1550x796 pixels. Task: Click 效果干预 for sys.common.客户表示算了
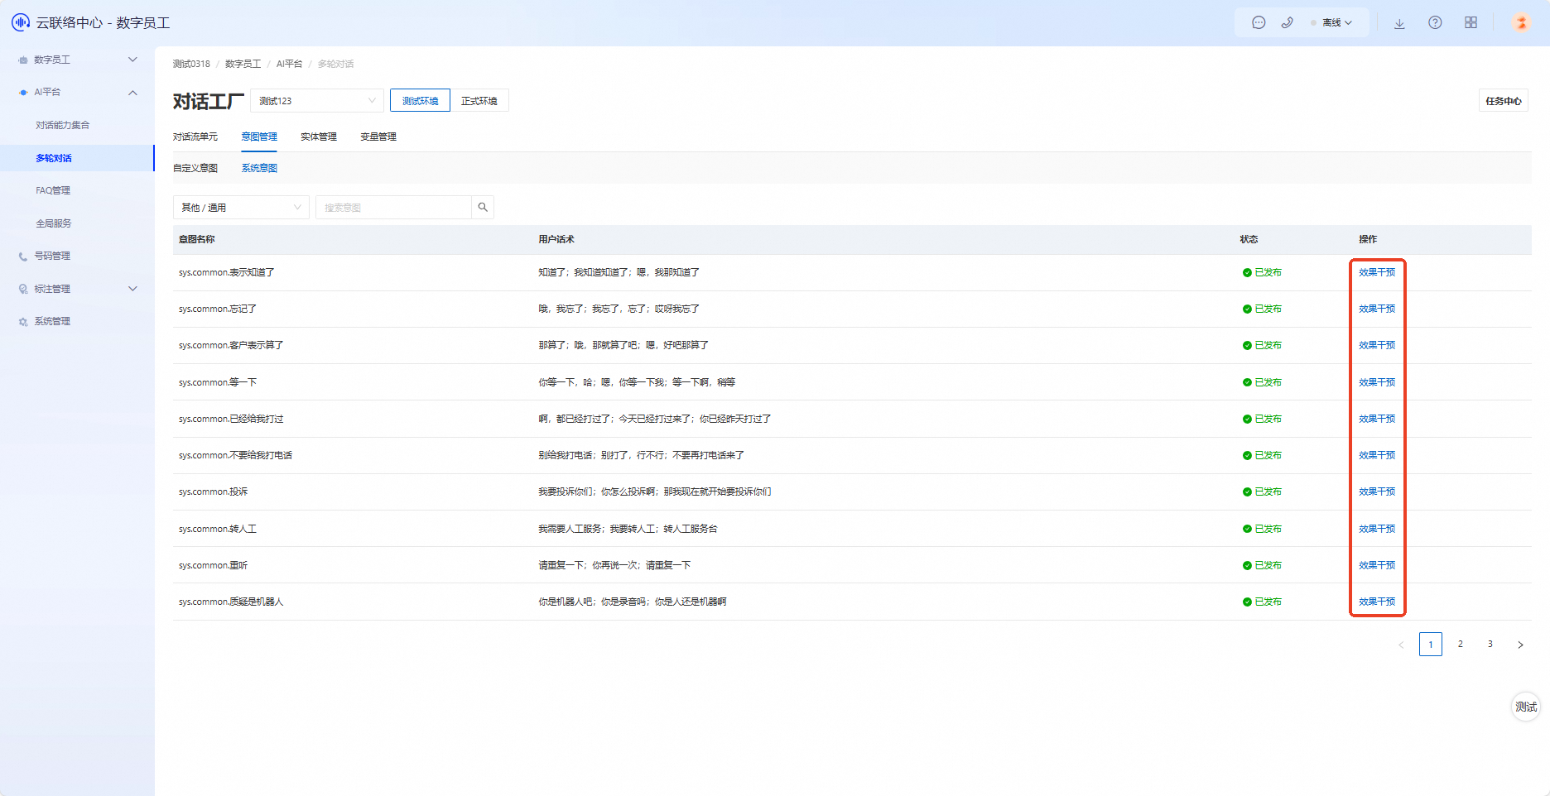tap(1377, 345)
